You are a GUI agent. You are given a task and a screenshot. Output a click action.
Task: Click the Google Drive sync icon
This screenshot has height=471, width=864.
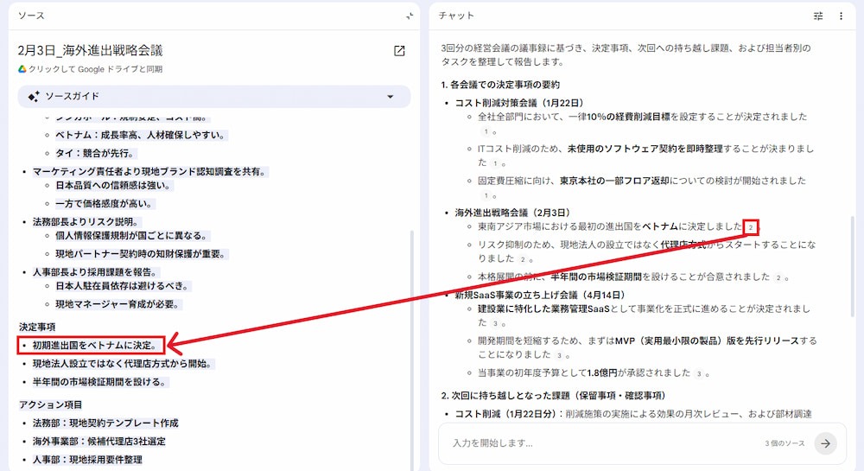click(22, 69)
